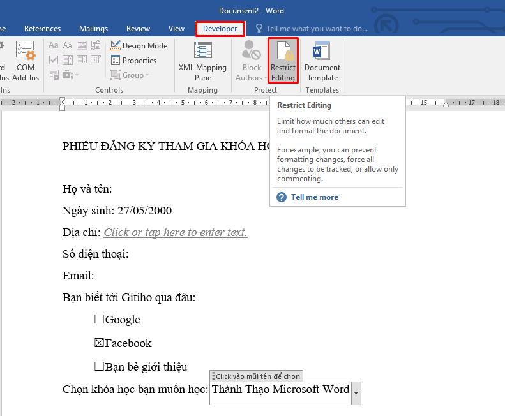This screenshot has width=505, height=416.
Task: Tick the Bạn bè giới thiệu checkbox
Action: pos(99,366)
